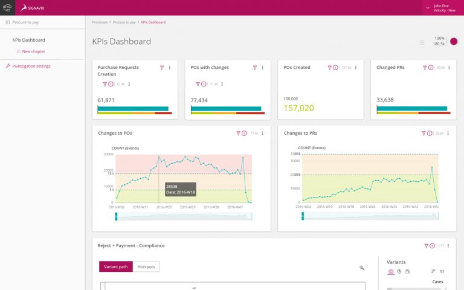Click the filter count badge on POs Created card
Screen dimensions: 464x290
point(335,68)
